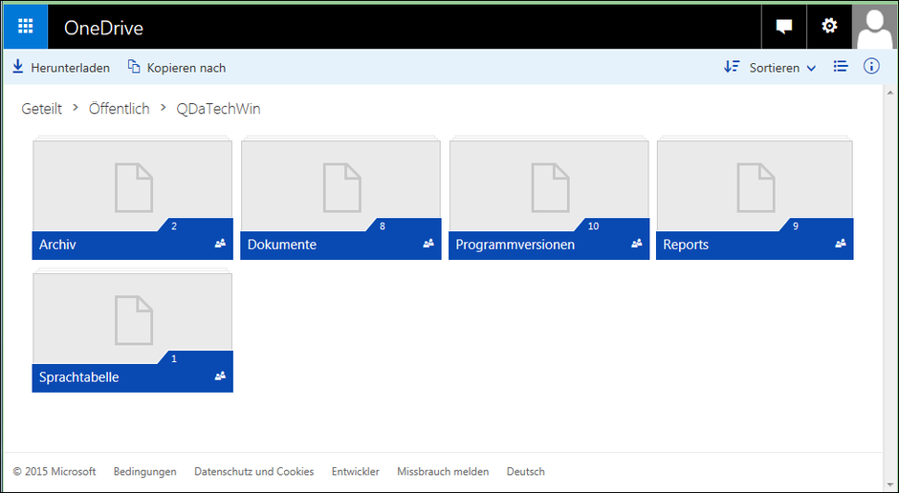Open the info details pane icon
Image resolution: width=899 pixels, height=493 pixels.
pyautogui.click(x=871, y=67)
